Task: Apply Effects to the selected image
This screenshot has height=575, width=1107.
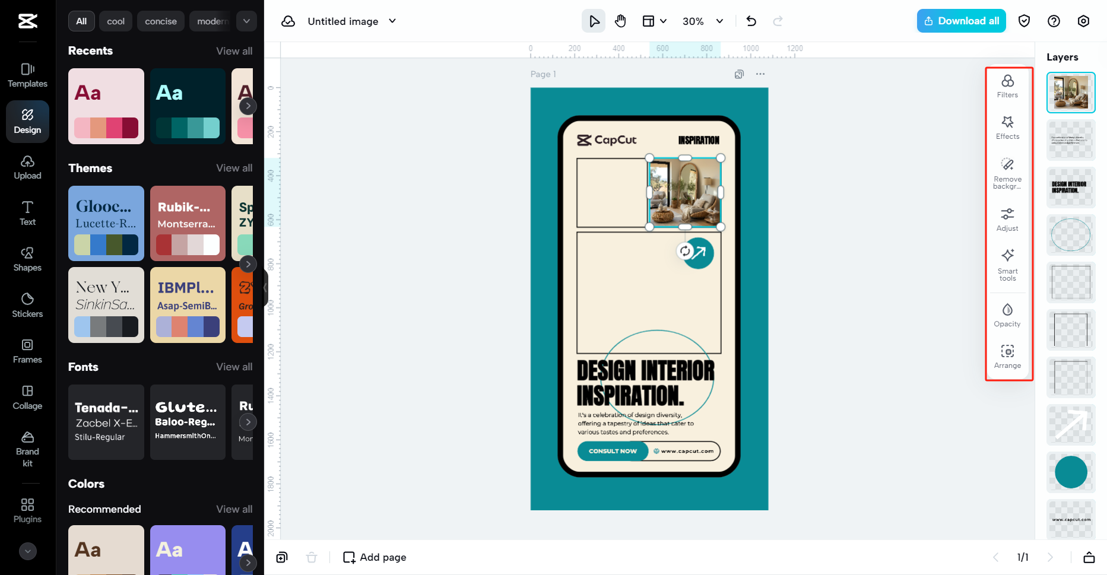Action: click(x=1007, y=127)
